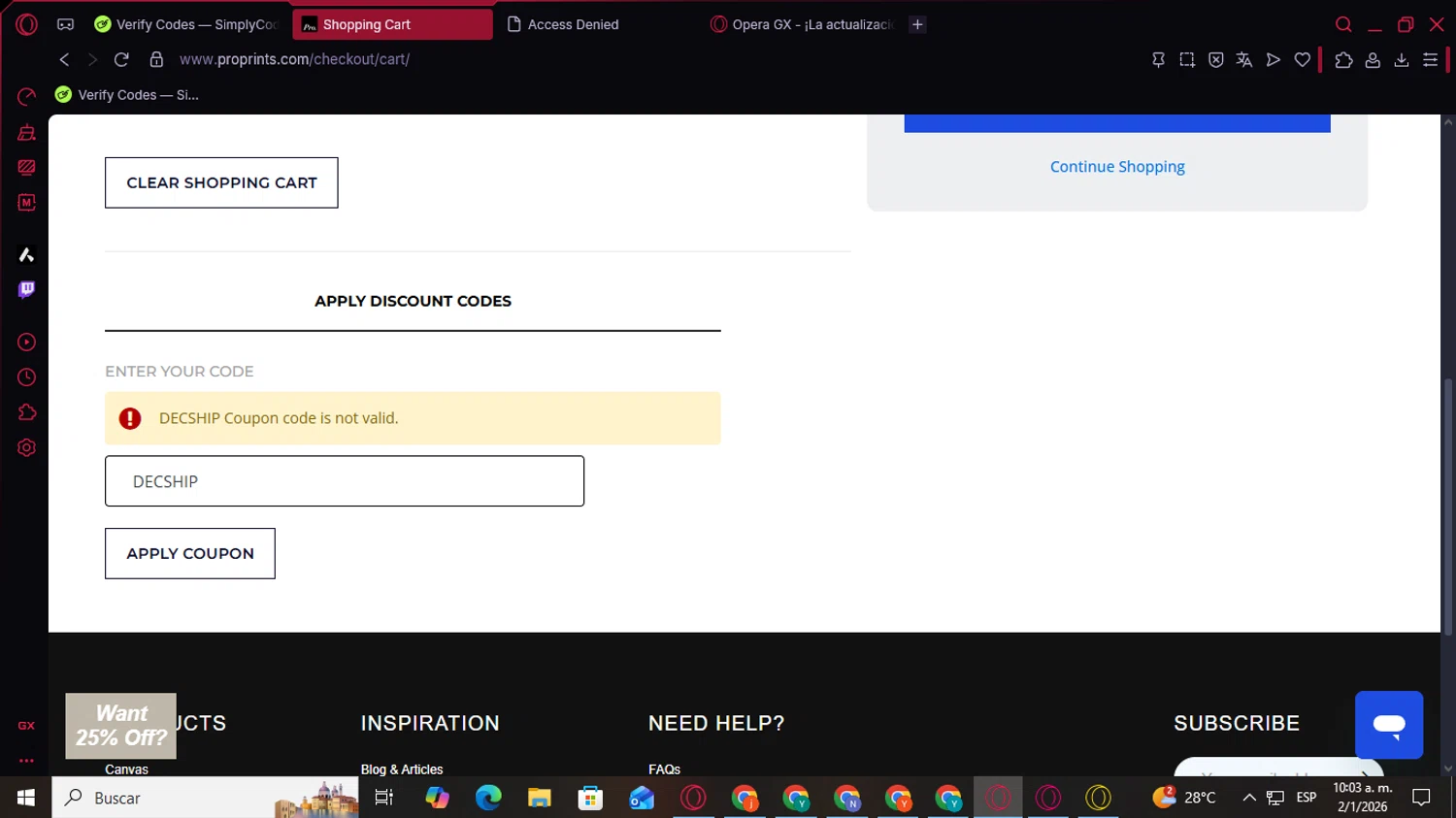Open the FAQs footer link
Screen dimensions: 1456x818
pos(664,769)
